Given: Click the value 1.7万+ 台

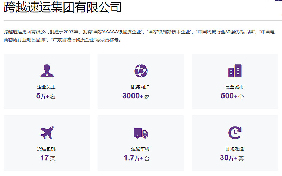Looking at the screenshot, I should pos(137,158).
